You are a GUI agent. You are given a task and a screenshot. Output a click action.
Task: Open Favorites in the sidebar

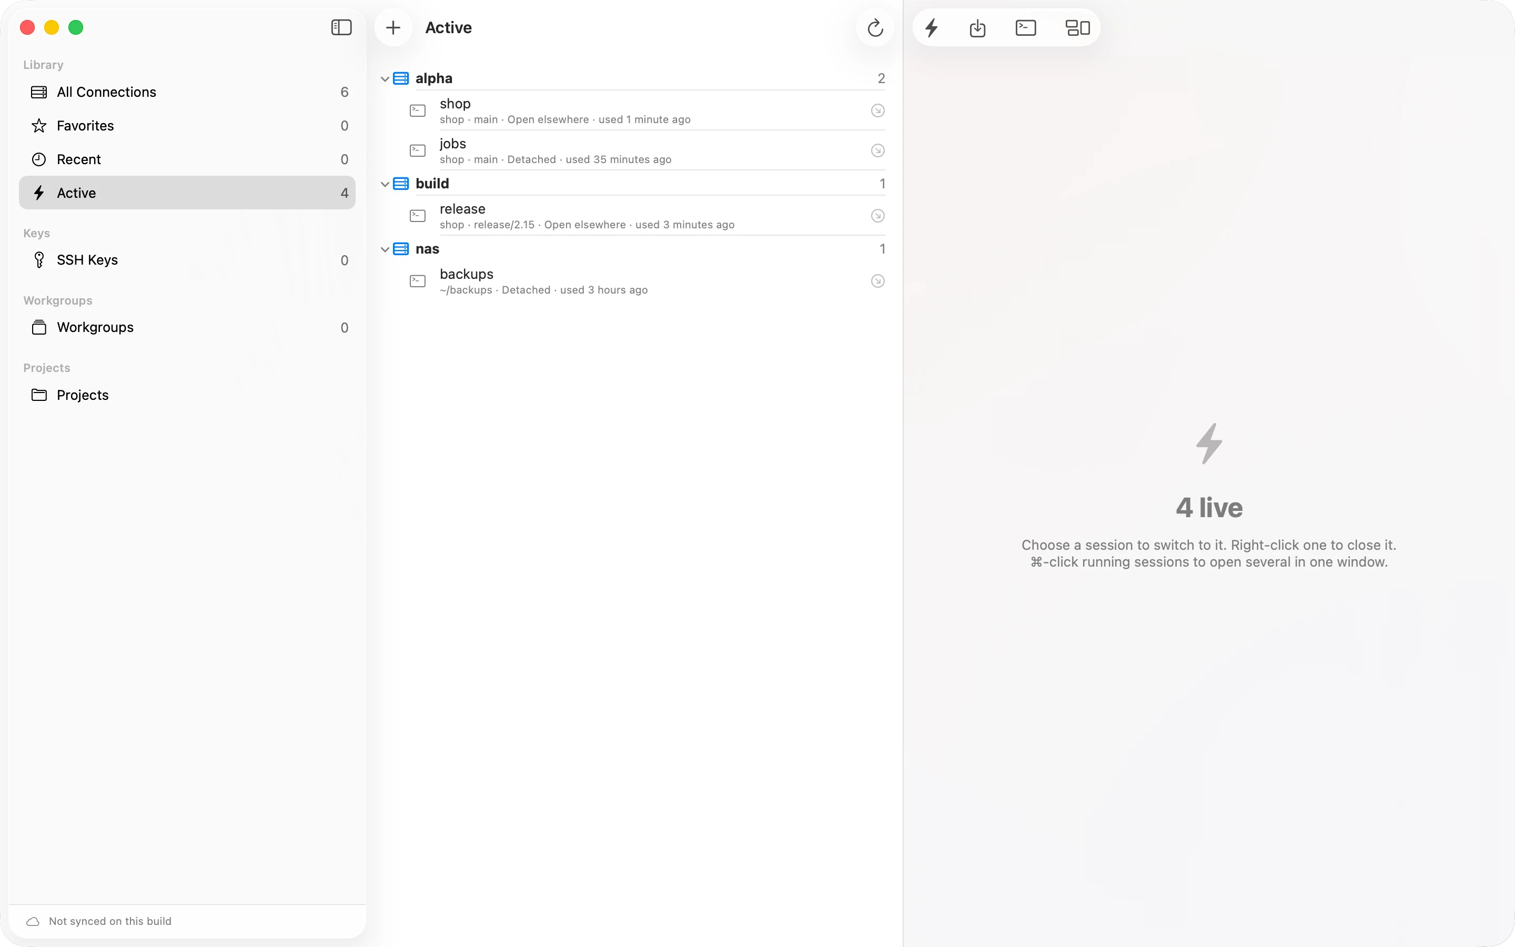point(187,126)
